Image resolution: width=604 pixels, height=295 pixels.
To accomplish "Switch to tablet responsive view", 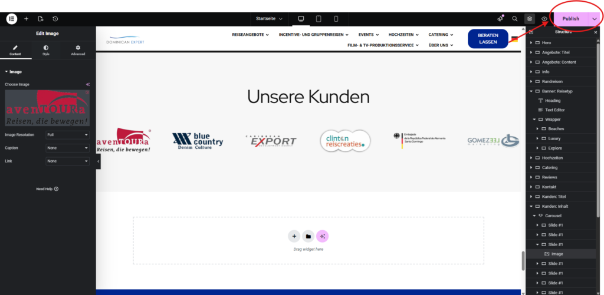I will pyautogui.click(x=319, y=18).
